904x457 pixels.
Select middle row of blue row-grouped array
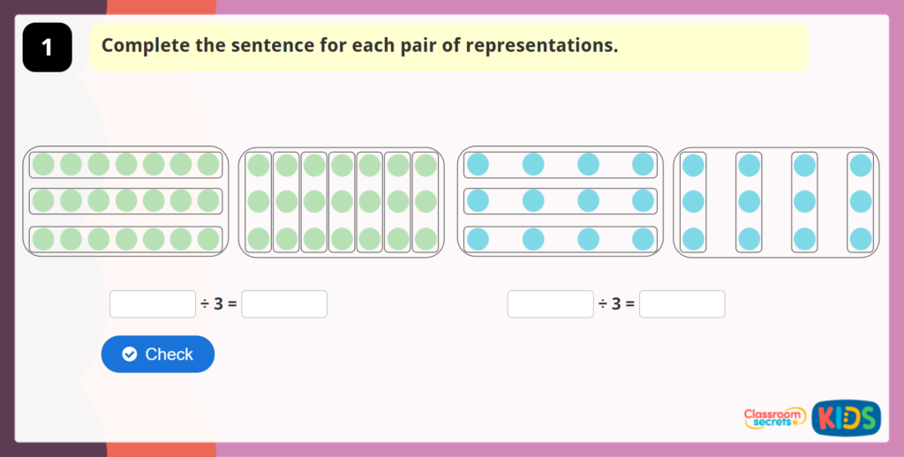click(x=560, y=202)
